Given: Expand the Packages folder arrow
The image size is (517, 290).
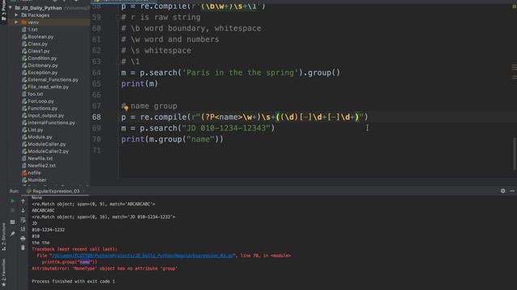Looking at the screenshot, I should [16, 15].
